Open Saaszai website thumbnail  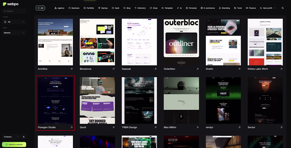pos(139,42)
